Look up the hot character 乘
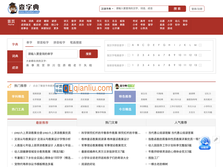 [27, 65]
